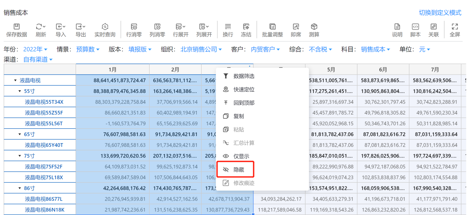The width and height of the screenshot is (467, 215).
Task: Click the 冻结 freeze panes icon
Action: click(246, 27)
